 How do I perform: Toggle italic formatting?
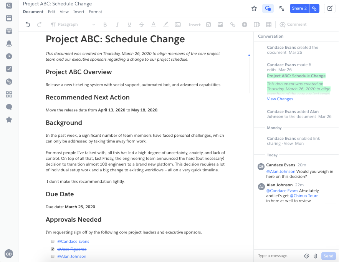pos(117,25)
